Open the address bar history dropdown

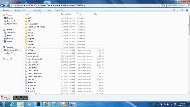[161, 5]
